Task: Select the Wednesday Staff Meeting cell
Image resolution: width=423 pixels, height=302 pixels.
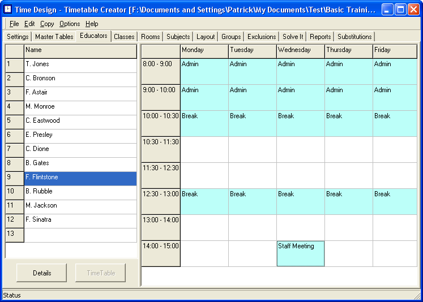Action: (x=300, y=253)
